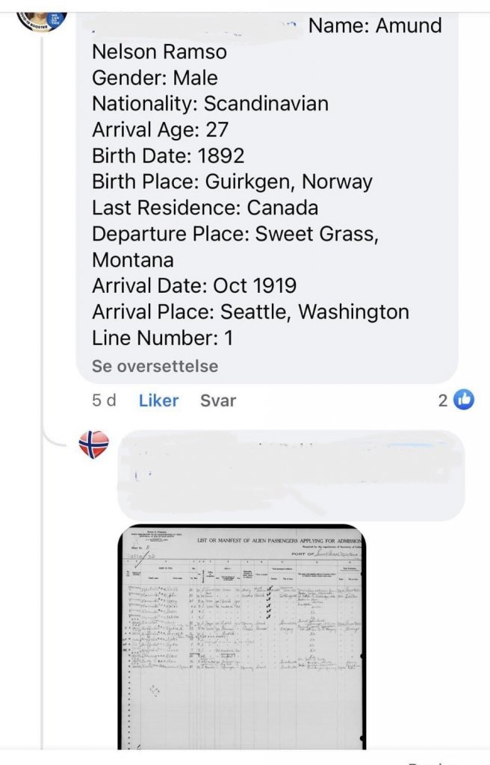Click 'Arrival Place: Seattle, Washington' text
Image resolution: width=490 pixels, height=765 pixels.
250,312
